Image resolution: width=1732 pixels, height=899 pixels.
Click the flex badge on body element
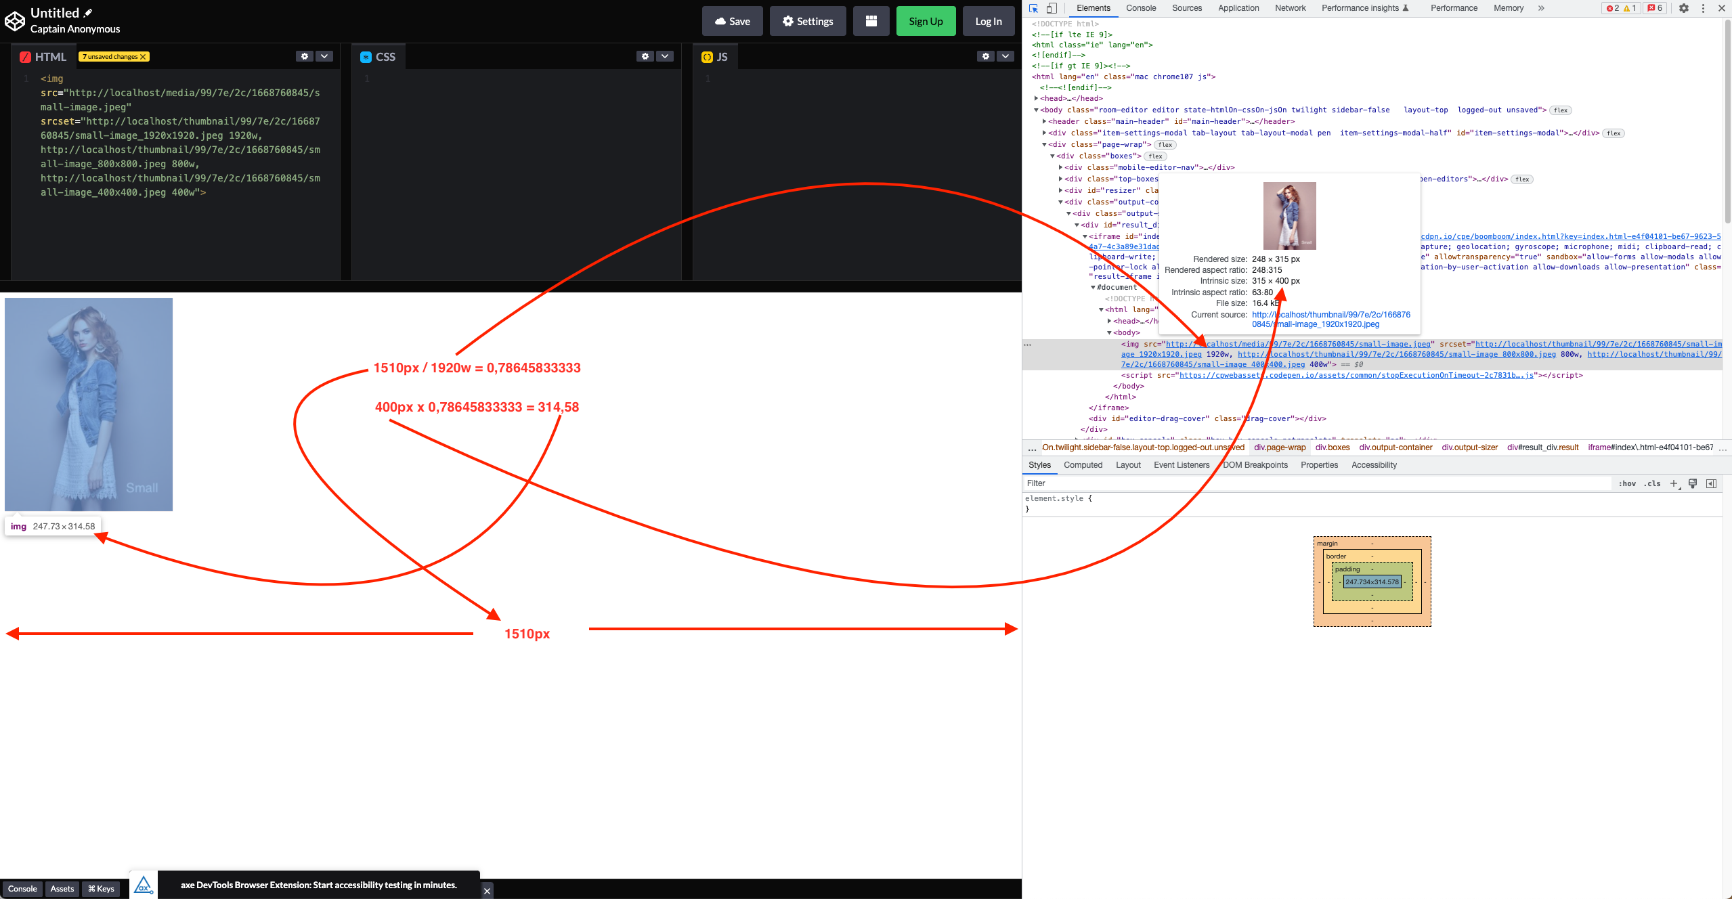[x=1561, y=110]
